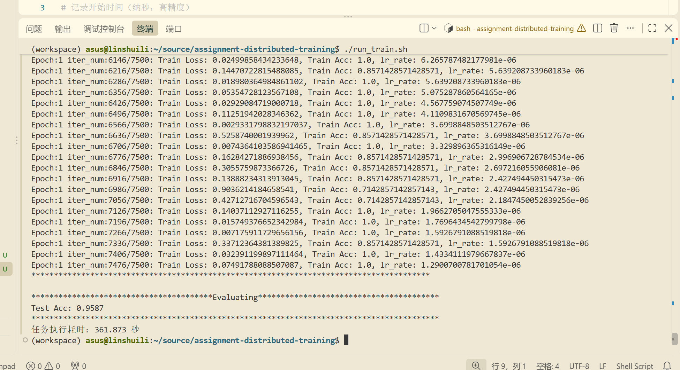This screenshot has height=370, width=680.
Task: Split the terminal pane
Action: tap(598, 28)
